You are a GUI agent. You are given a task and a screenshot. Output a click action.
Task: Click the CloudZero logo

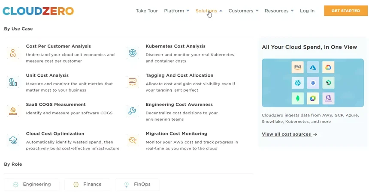(38, 11)
